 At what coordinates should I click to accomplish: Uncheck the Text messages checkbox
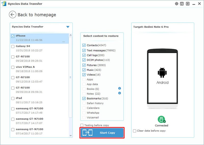(x=84, y=50)
